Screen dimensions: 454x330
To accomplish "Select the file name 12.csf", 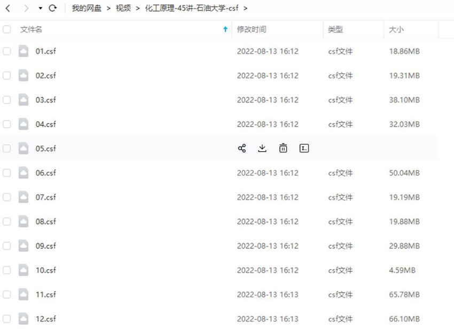I will coord(46,319).
